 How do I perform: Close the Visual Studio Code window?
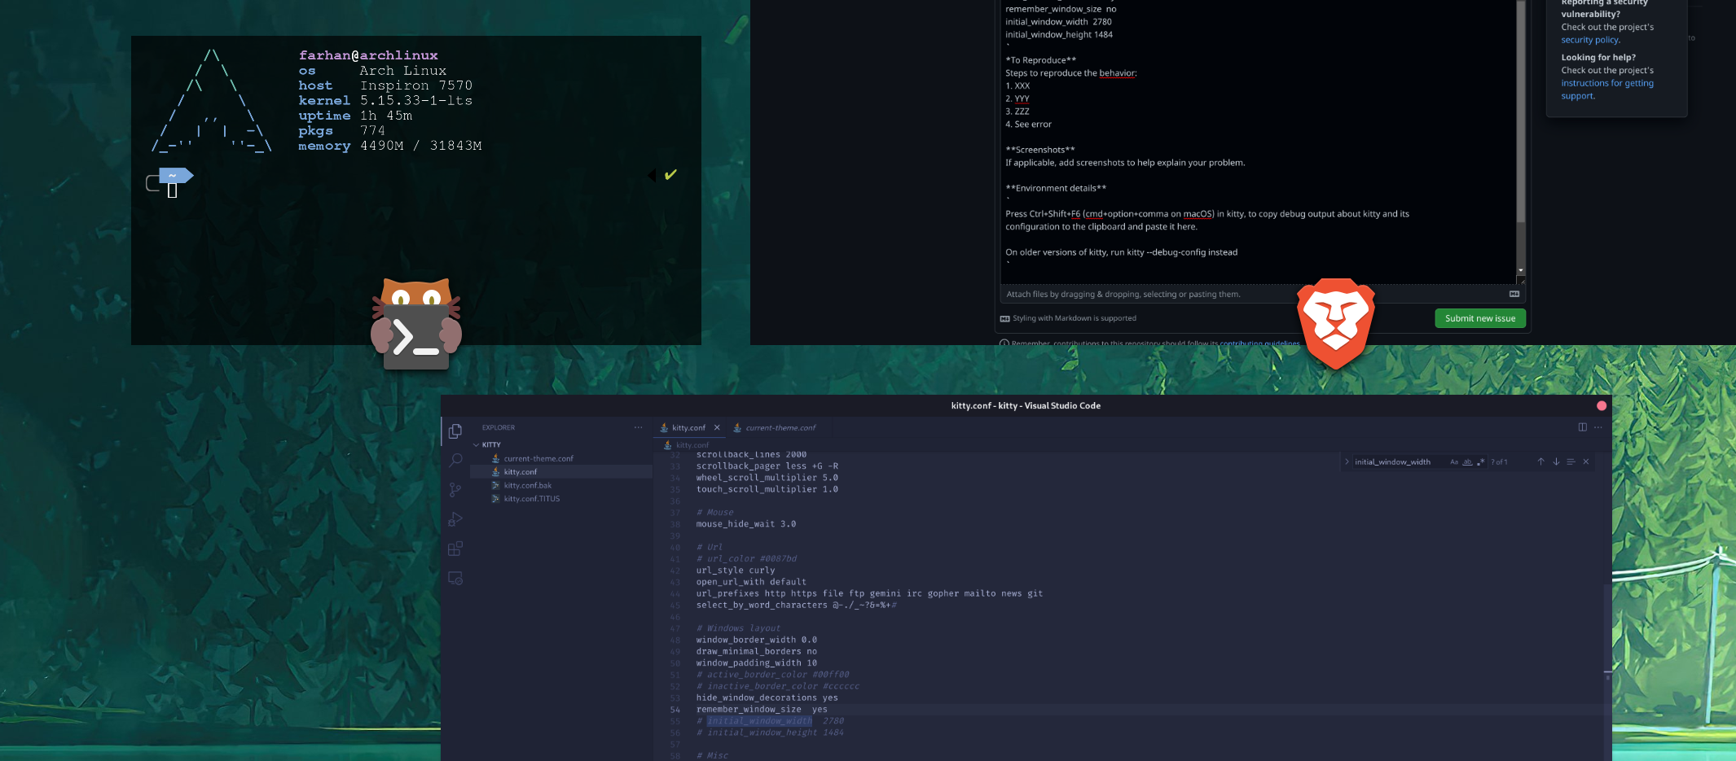1602,405
